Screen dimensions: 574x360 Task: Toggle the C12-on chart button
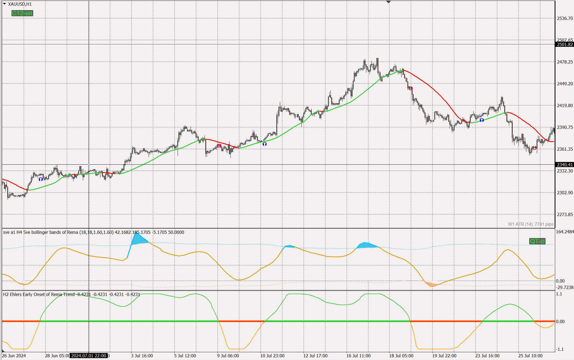point(22,13)
